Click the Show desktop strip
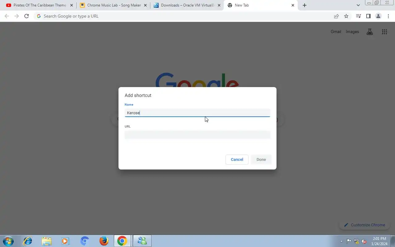 [393, 241]
